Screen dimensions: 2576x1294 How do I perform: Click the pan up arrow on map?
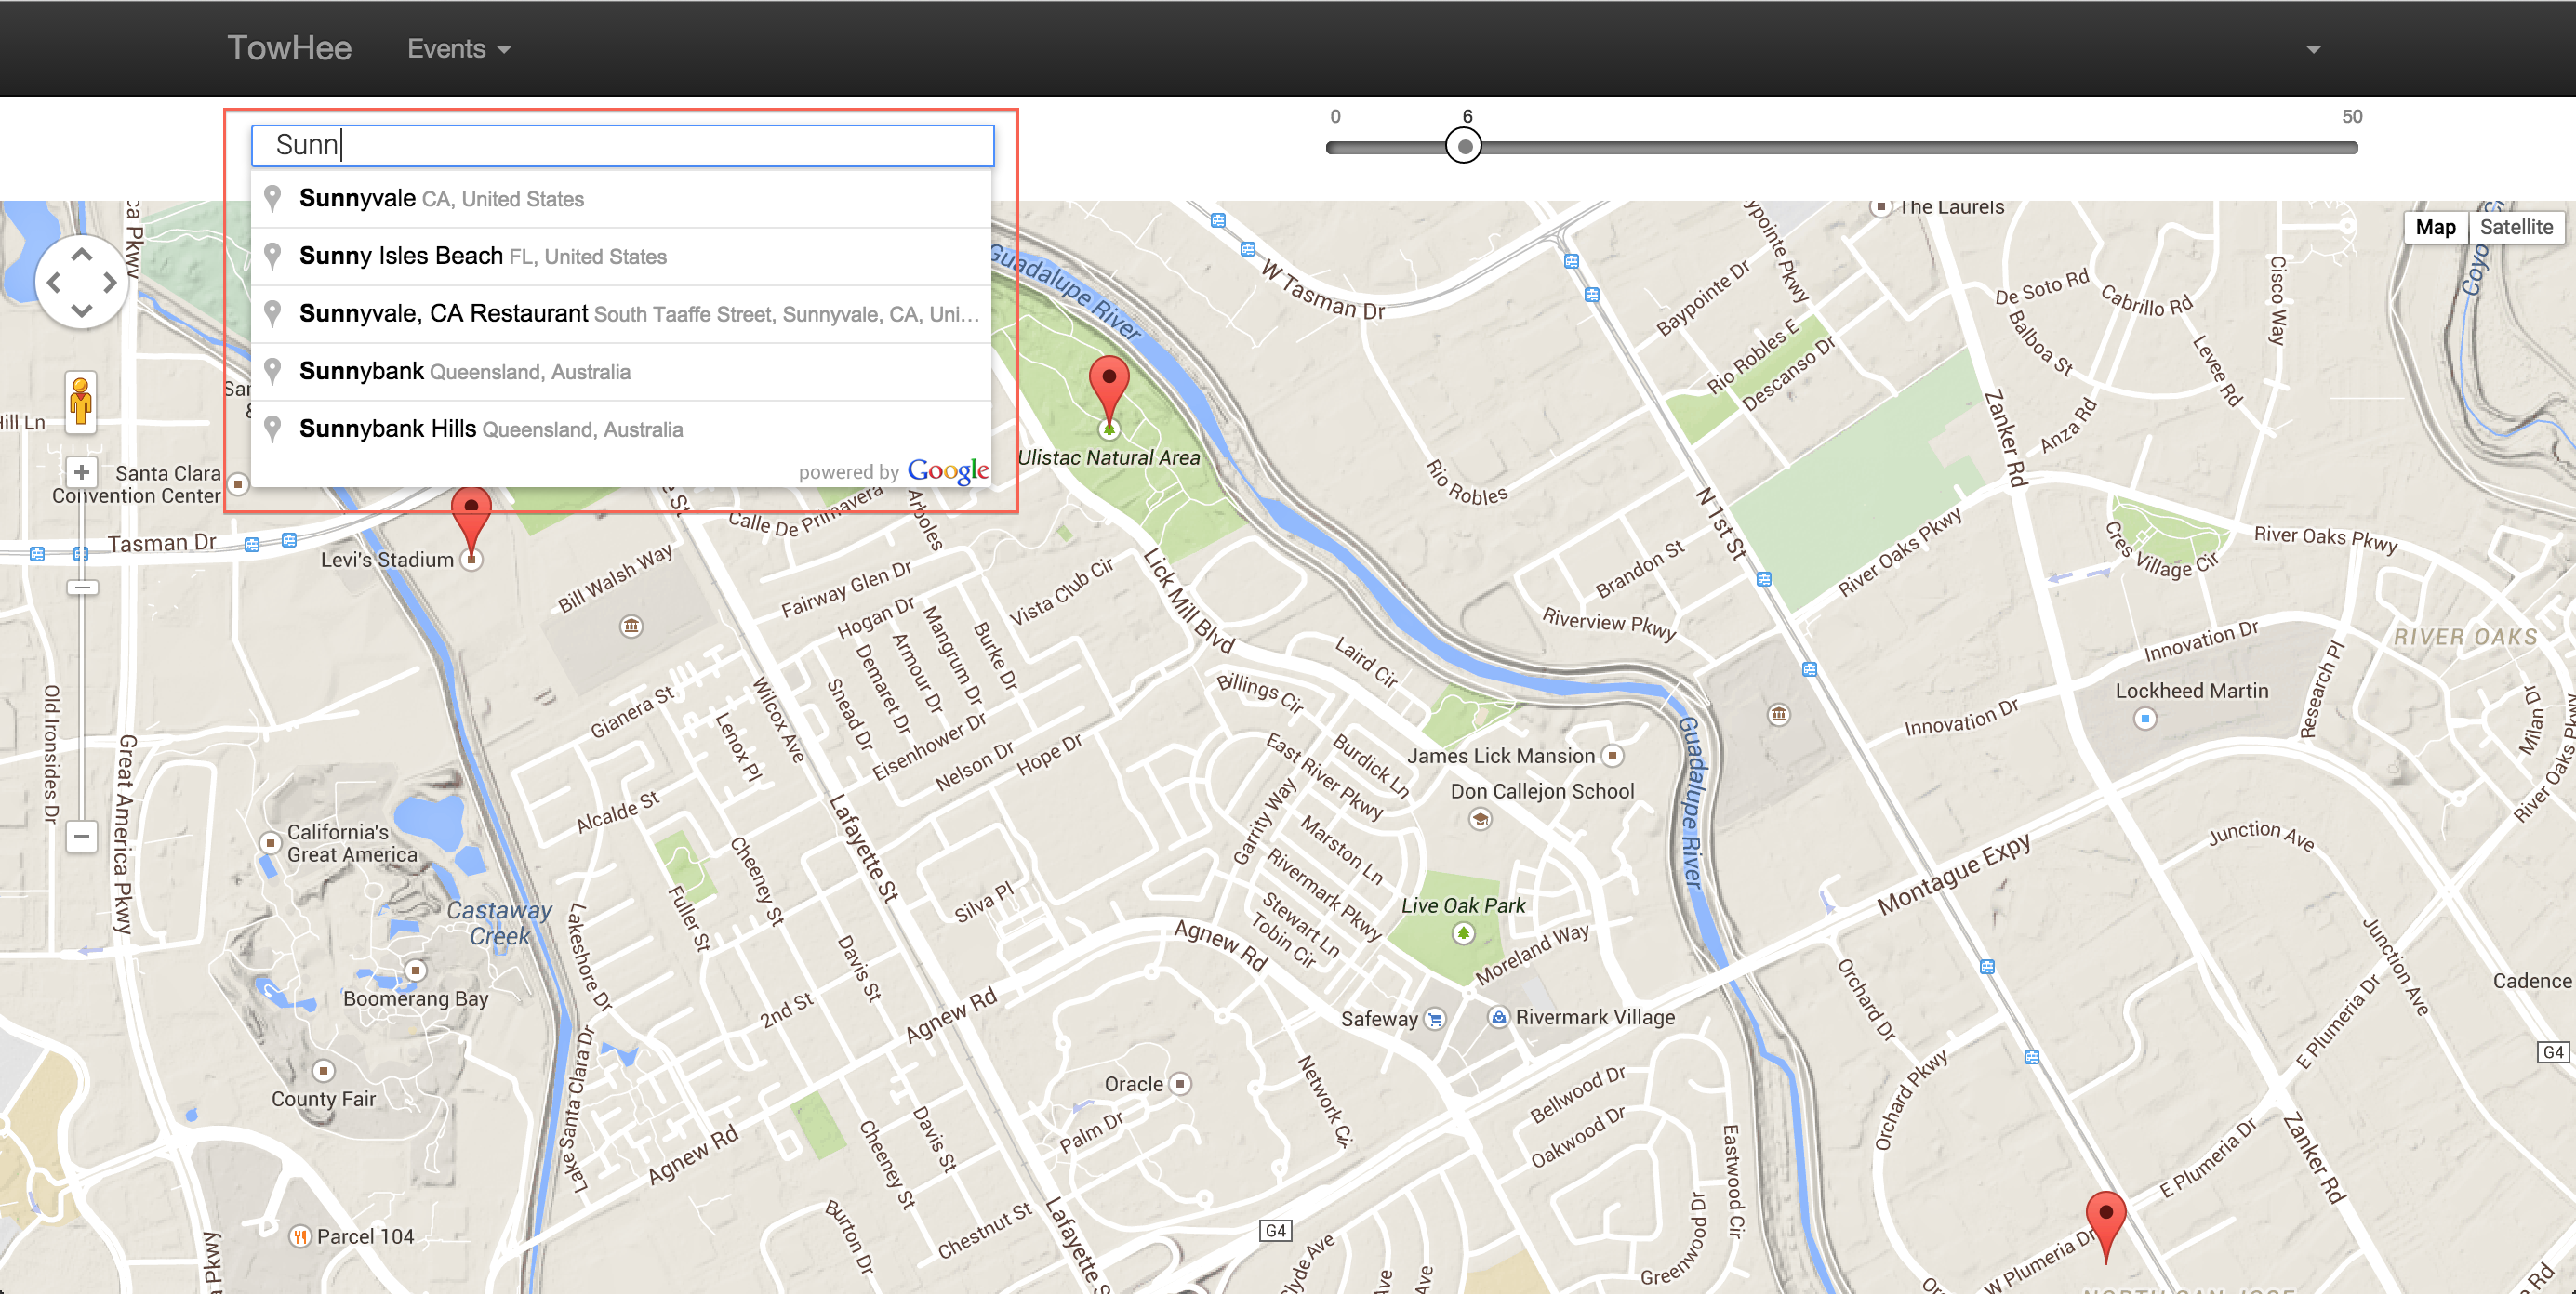pos(82,252)
